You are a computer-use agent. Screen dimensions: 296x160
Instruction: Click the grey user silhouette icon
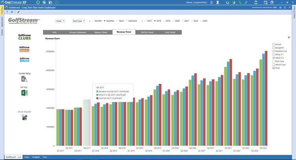(212, 2)
